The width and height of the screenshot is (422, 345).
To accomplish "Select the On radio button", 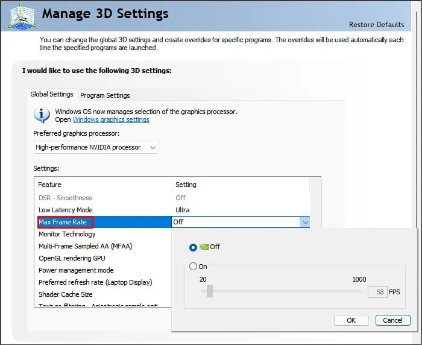I will [x=193, y=267].
